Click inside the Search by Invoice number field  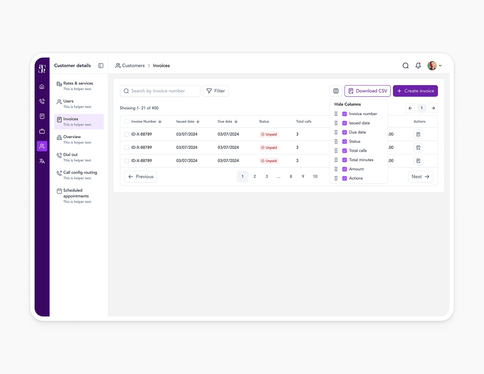(160, 91)
